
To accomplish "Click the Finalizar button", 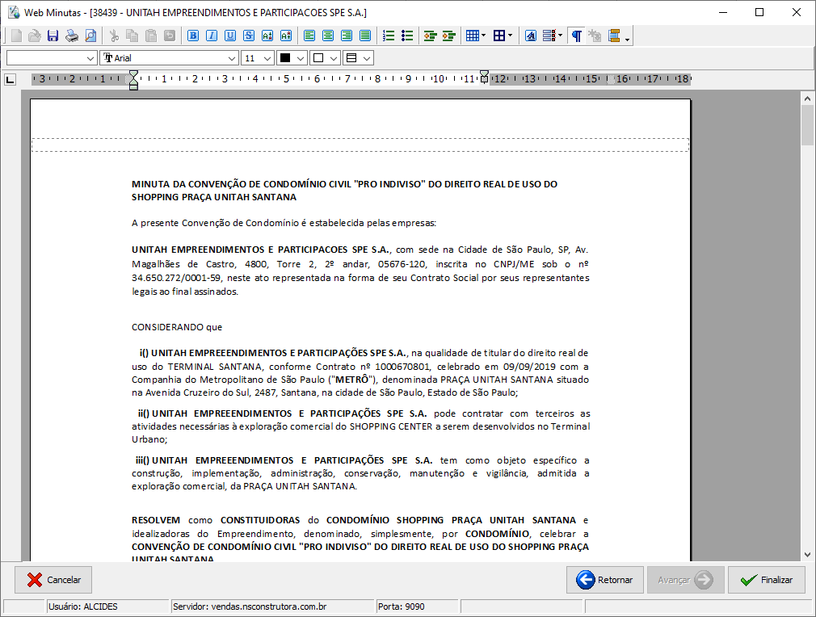I will click(766, 580).
